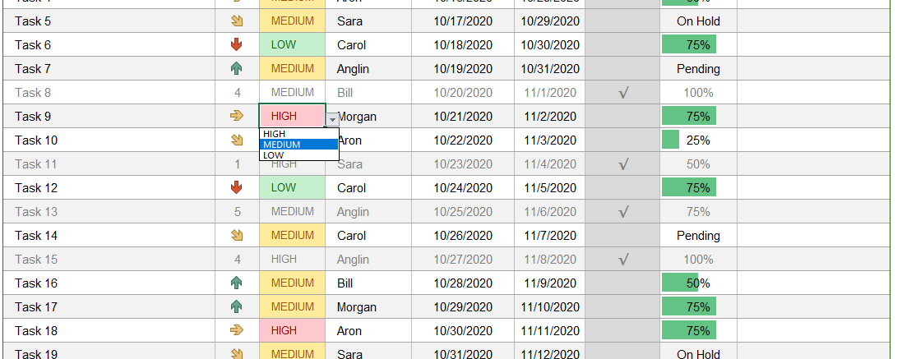902x359 pixels.
Task: Click the green up arrow icon for Task 7
Action: (237, 69)
